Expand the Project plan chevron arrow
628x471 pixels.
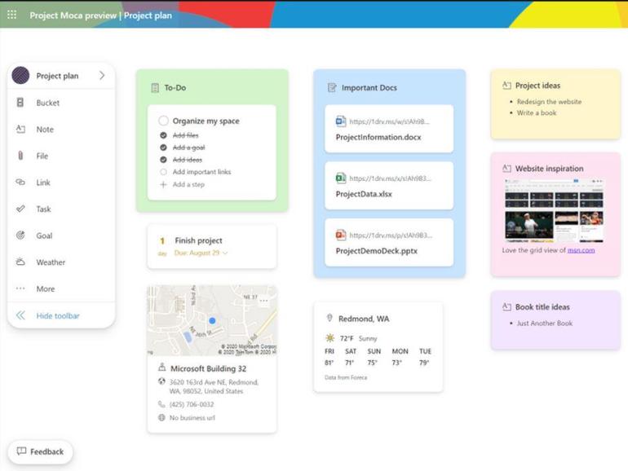tap(102, 75)
